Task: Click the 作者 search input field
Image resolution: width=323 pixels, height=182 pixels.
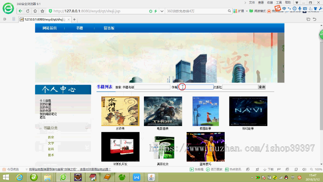Action: click(196, 87)
